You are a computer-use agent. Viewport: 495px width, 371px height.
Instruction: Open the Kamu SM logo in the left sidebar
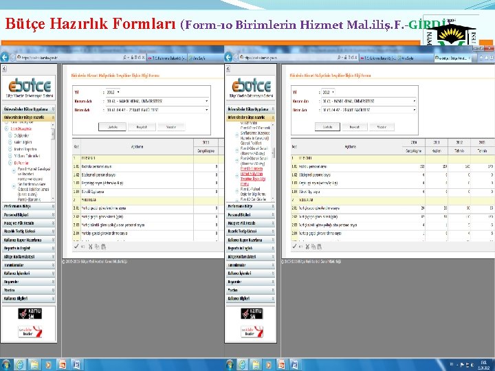point(30,313)
